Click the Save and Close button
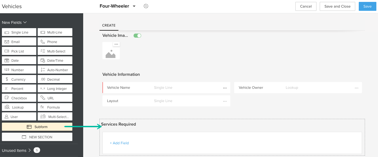This screenshot has width=378, height=157. click(337, 6)
